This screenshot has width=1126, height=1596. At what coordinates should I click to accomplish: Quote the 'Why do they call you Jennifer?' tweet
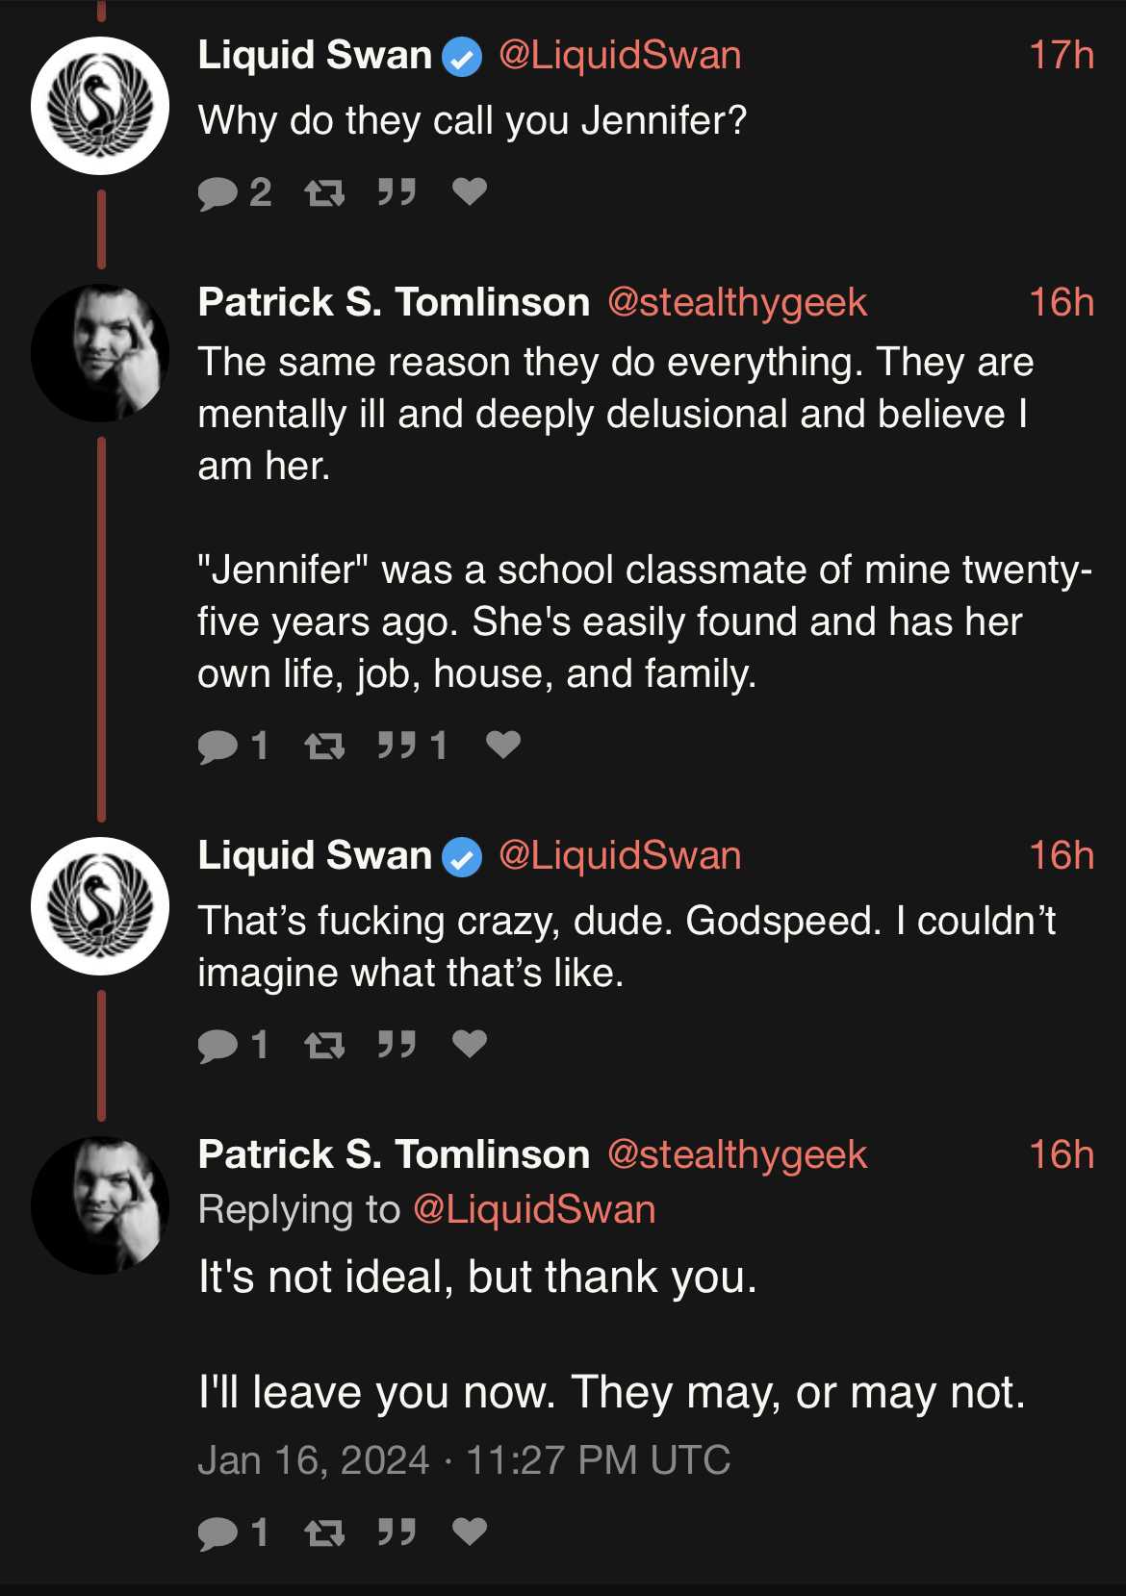[397, 192]
